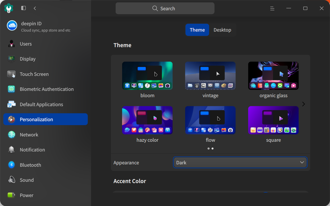Image resolution: width=330 pixels, height=206 pixels.
Task: Open the Biometric Authentication entry
Action: click(46, 89)
